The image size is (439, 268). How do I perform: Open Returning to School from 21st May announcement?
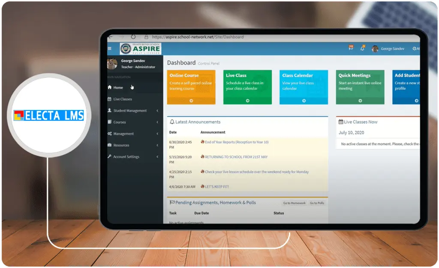236,157
